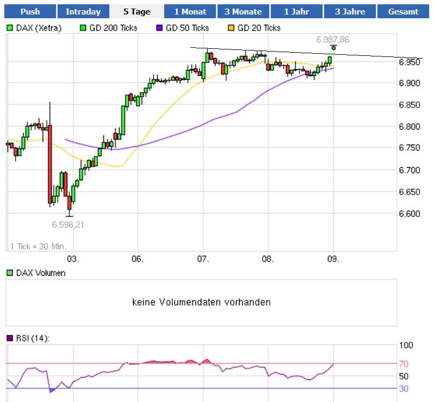
Task: Switch to the 3 Monate tab
Action: tap(243, 11)
